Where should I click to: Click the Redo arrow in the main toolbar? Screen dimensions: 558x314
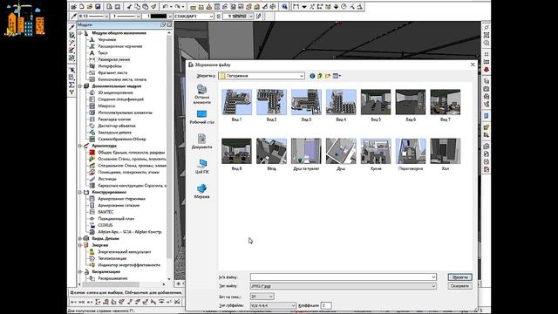point(177,6)
